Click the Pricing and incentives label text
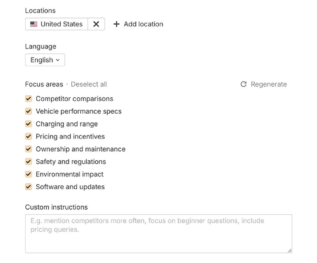The height and width of the screenshot is (263, 317). (70, 137)
